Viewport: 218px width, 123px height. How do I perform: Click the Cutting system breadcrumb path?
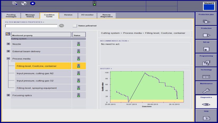143,33
